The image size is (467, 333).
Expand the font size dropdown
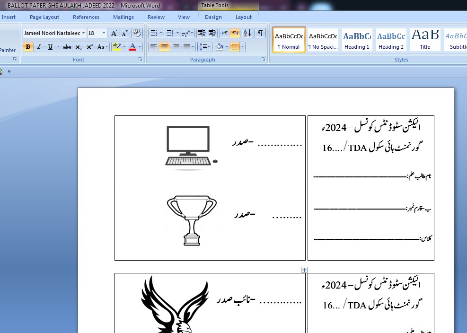pyautogui.click(x=104, y=33)
